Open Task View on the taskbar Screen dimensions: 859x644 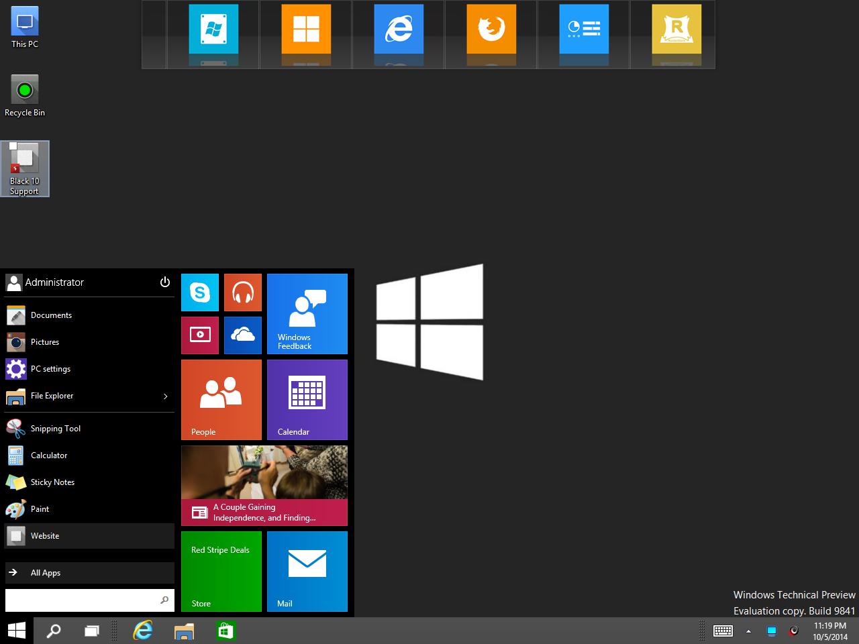91,631
